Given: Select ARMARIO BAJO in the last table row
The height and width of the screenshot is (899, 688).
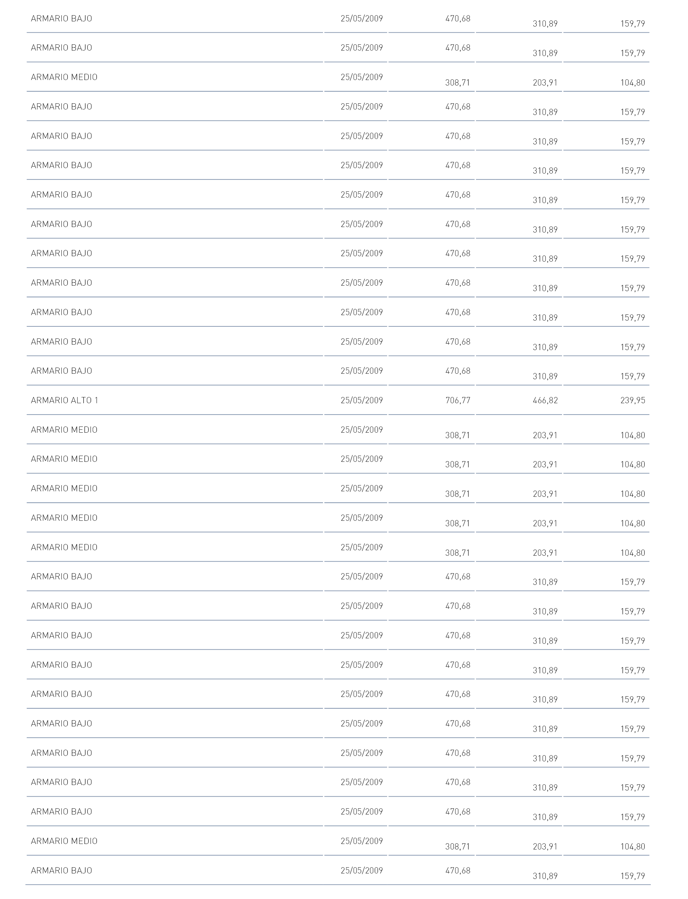Looking at the screenshot, I should [x=61, y=870].
